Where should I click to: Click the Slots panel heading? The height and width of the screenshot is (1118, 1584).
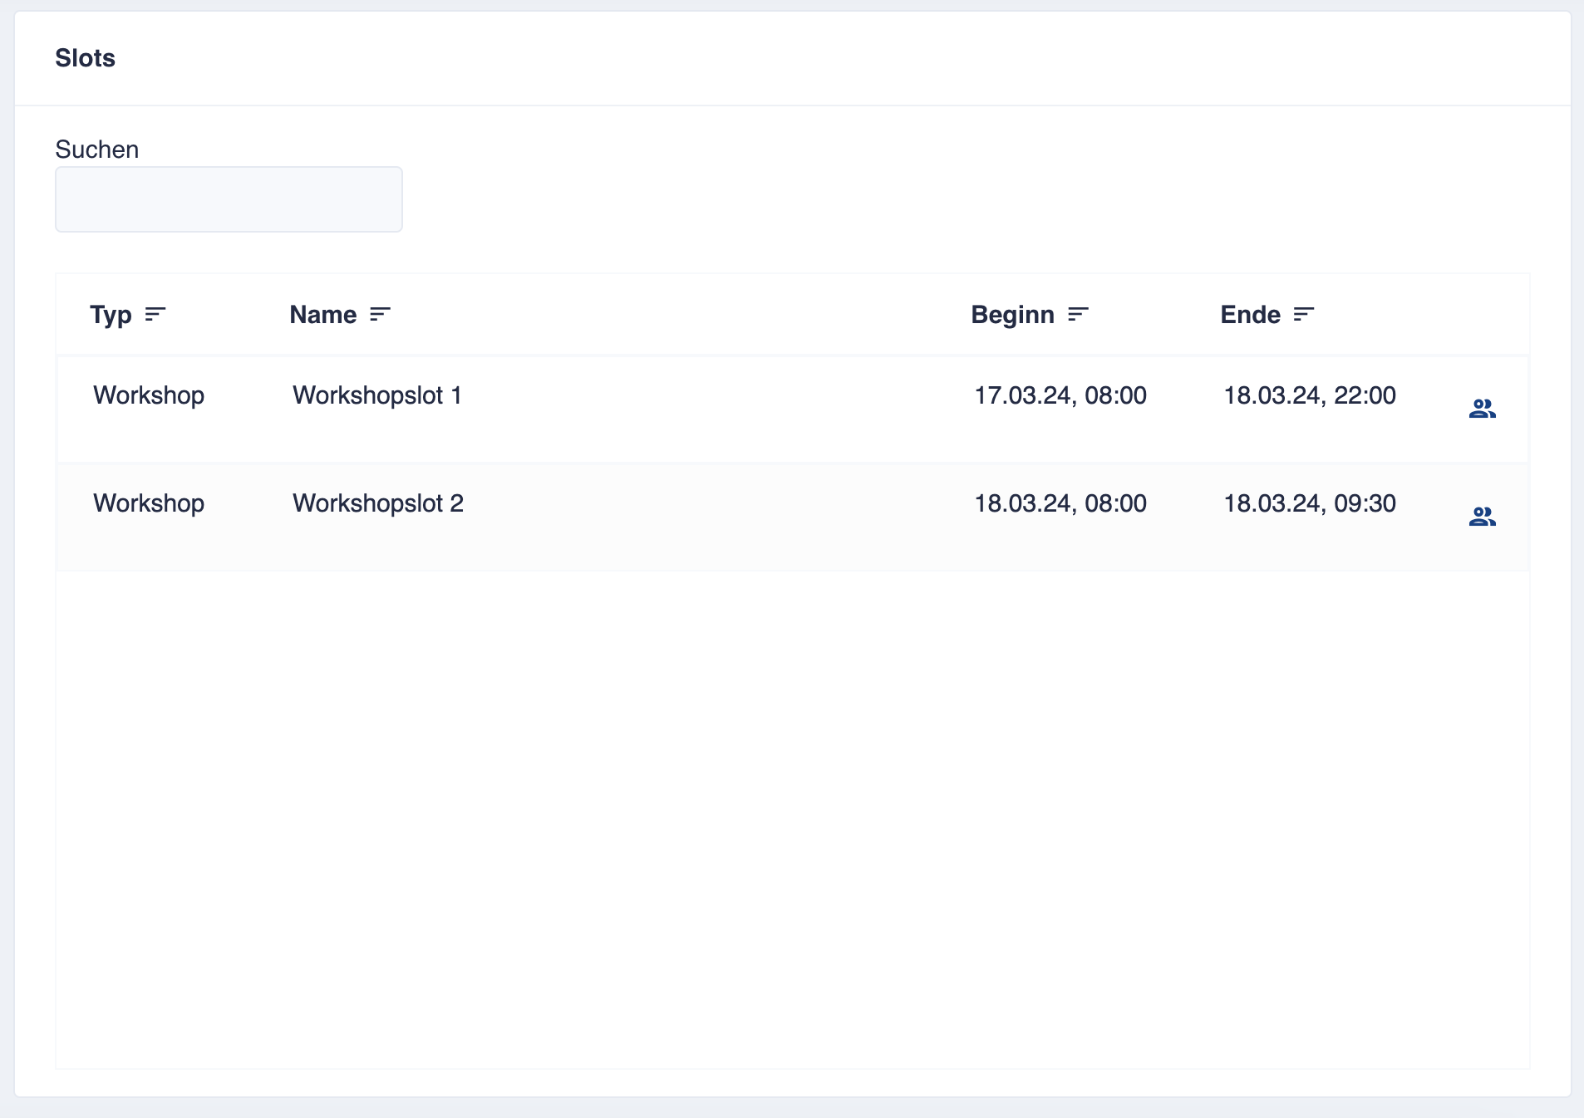(x=86, y=58)
